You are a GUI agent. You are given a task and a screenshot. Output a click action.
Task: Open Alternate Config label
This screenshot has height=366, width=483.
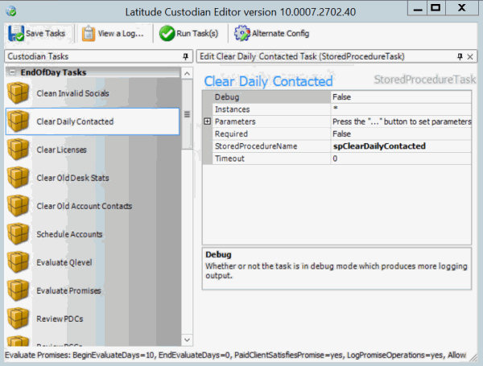pyautogui.click(x=281, y=33)
